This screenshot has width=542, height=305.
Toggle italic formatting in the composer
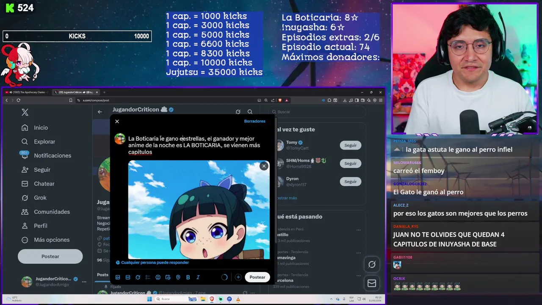click(x=198, y=277)
